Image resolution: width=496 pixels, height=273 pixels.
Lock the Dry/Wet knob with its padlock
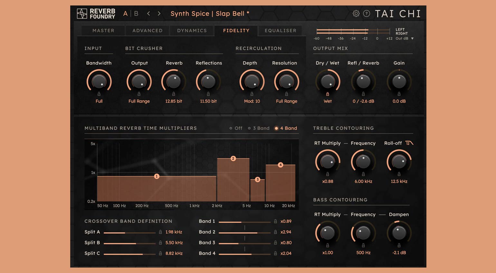[328, 94]
